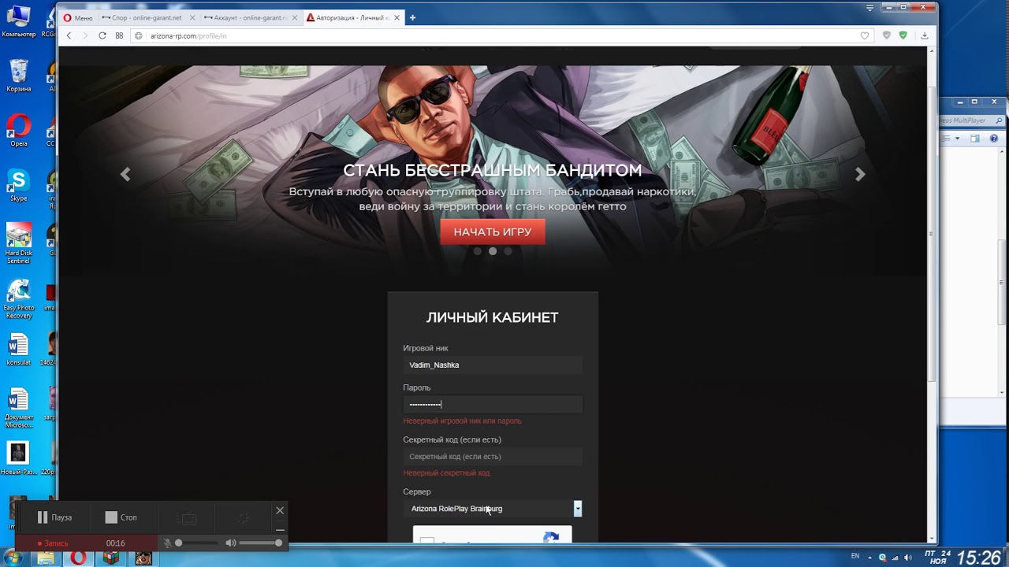Minimize the recording control panel
Viewport: 1009px width, 567px height.
pos(280,529)
